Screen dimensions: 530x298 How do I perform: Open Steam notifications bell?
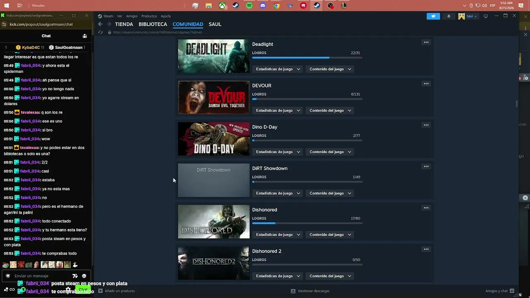click(449, 16)
